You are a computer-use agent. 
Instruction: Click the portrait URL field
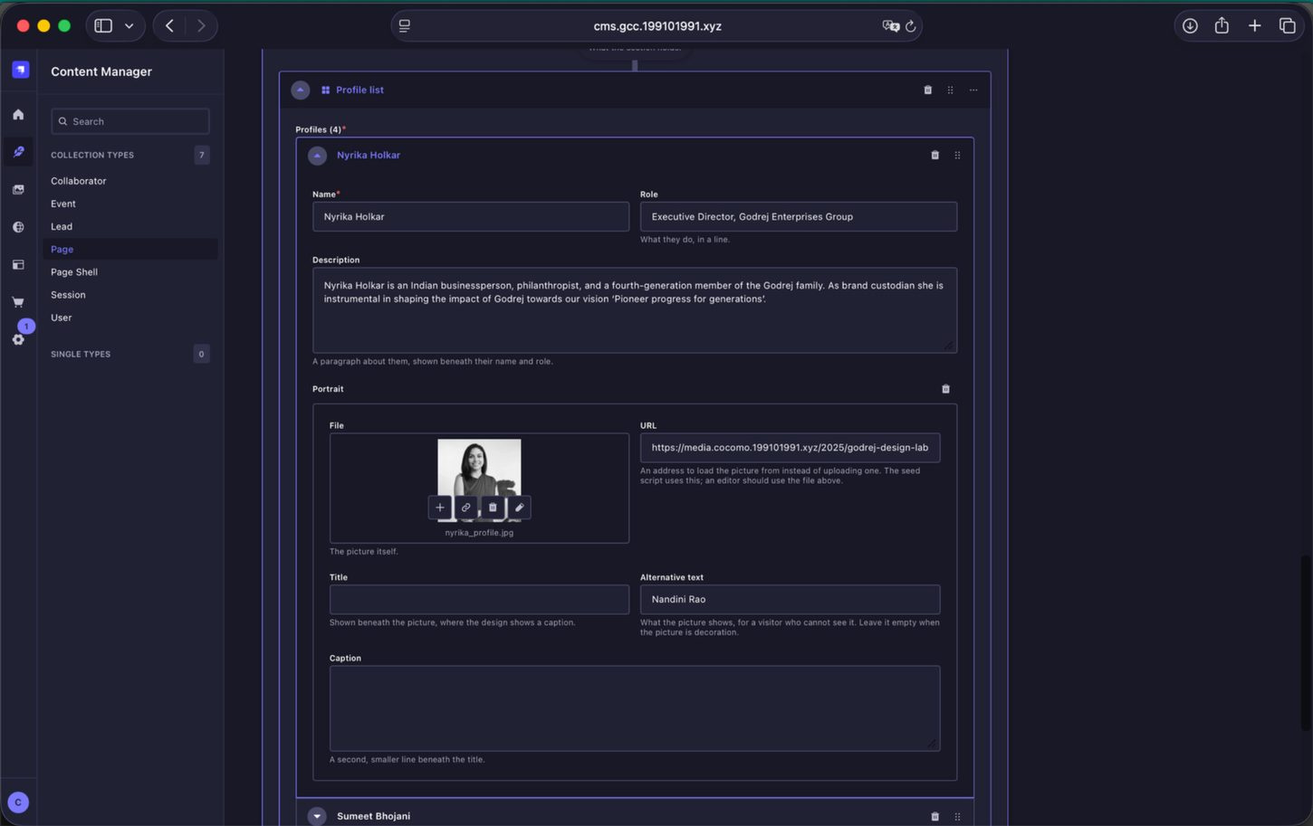[790, 448]
